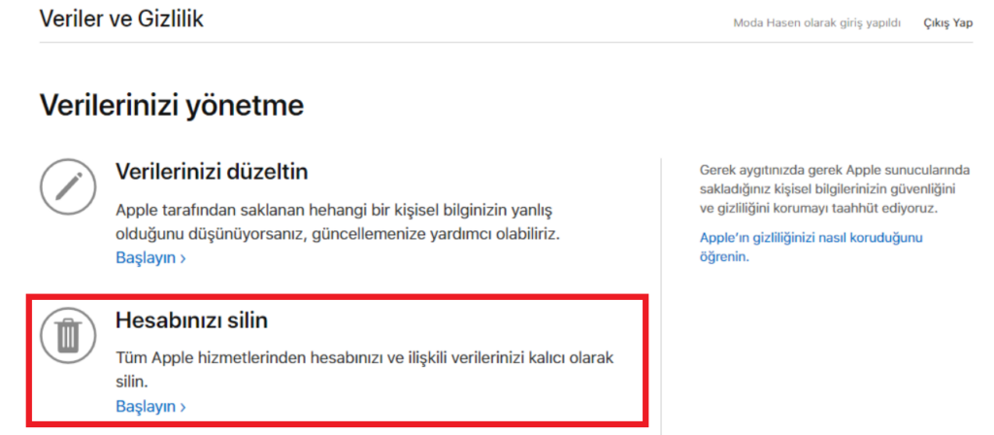Click the Hesabınızı silin heading
Viewport: 994px width, 435px height.
point(191,319)
